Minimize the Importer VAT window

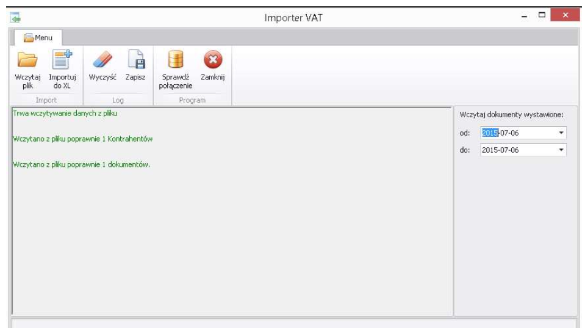click(x=524, y=16)
